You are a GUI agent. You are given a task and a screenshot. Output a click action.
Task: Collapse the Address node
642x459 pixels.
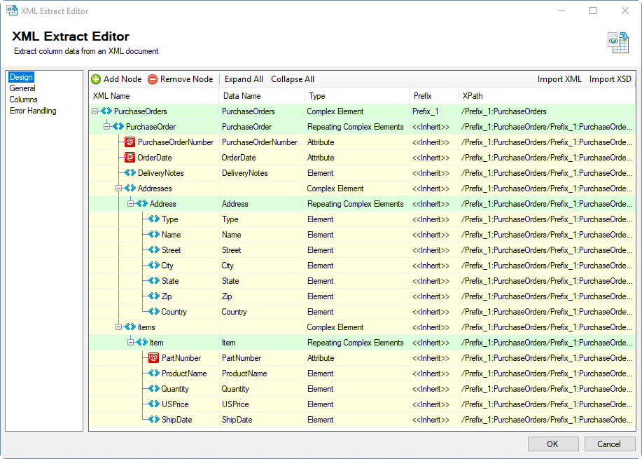pyautogui.click(x=131, y=204)
